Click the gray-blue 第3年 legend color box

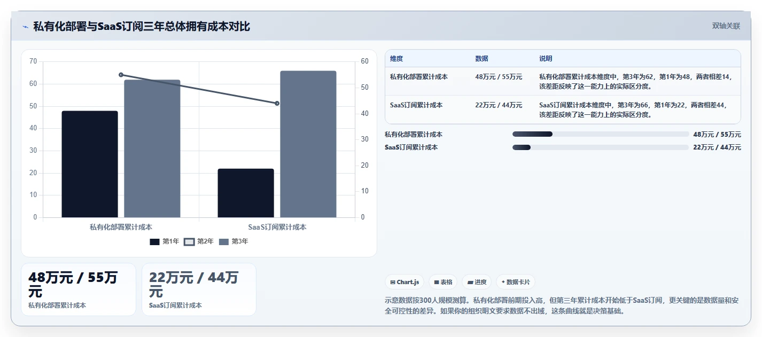(223, 241)
